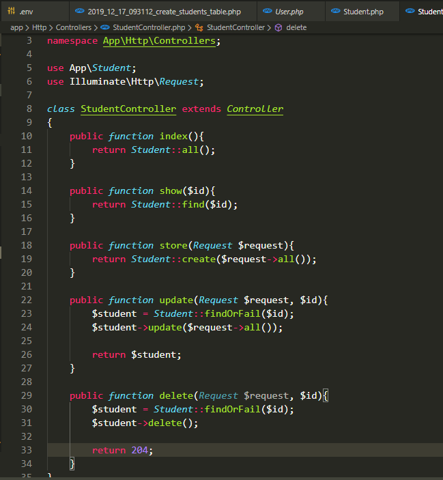Image resolution: width=443 pixels, height=480 pixels.
Task: Click the 'Controller' parent class name
Action: [x=255, y=109]
